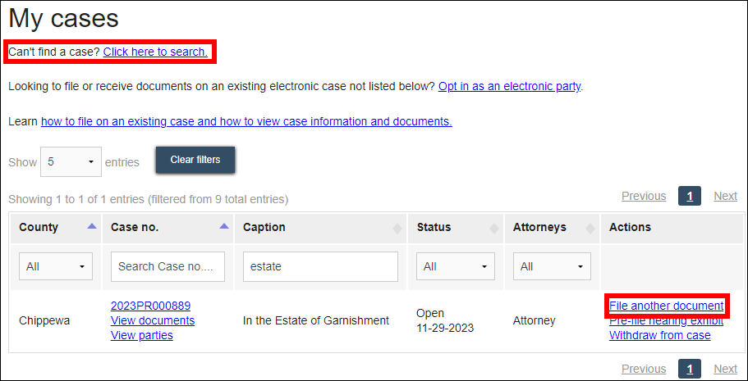Open the Attorneys filter dropdown
This screenshot has height=381, width=748.
tap(550, 266)
